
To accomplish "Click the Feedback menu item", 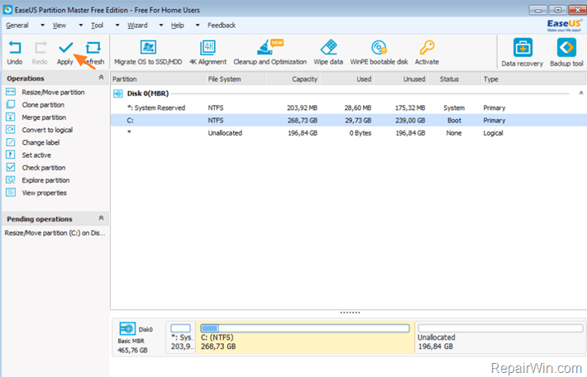I will 222,26.
